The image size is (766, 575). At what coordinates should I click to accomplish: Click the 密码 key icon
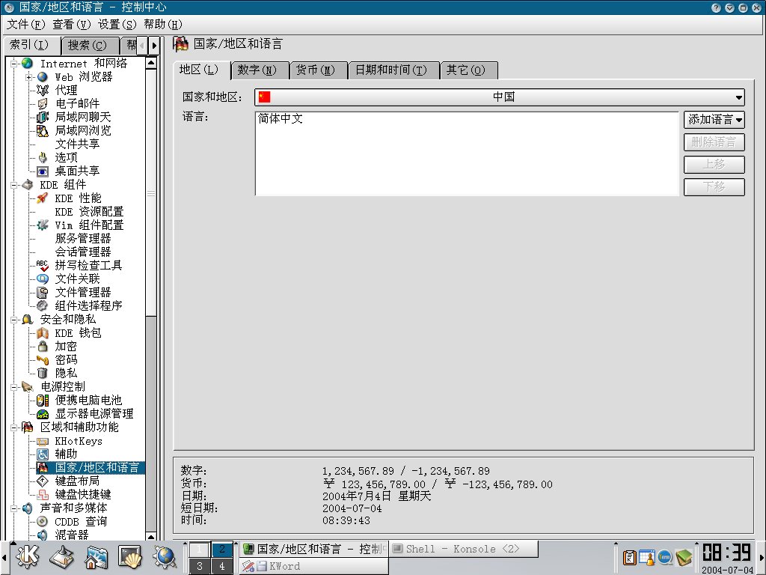(x=43, y=360)
